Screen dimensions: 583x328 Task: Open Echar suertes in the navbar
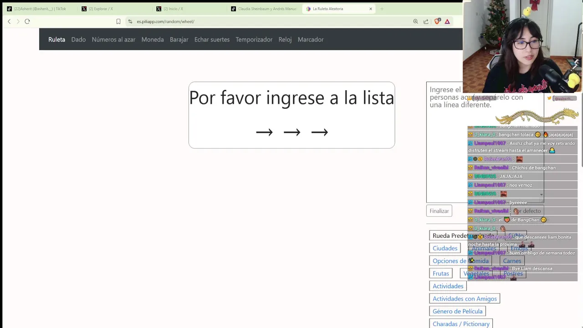[212, 40]
